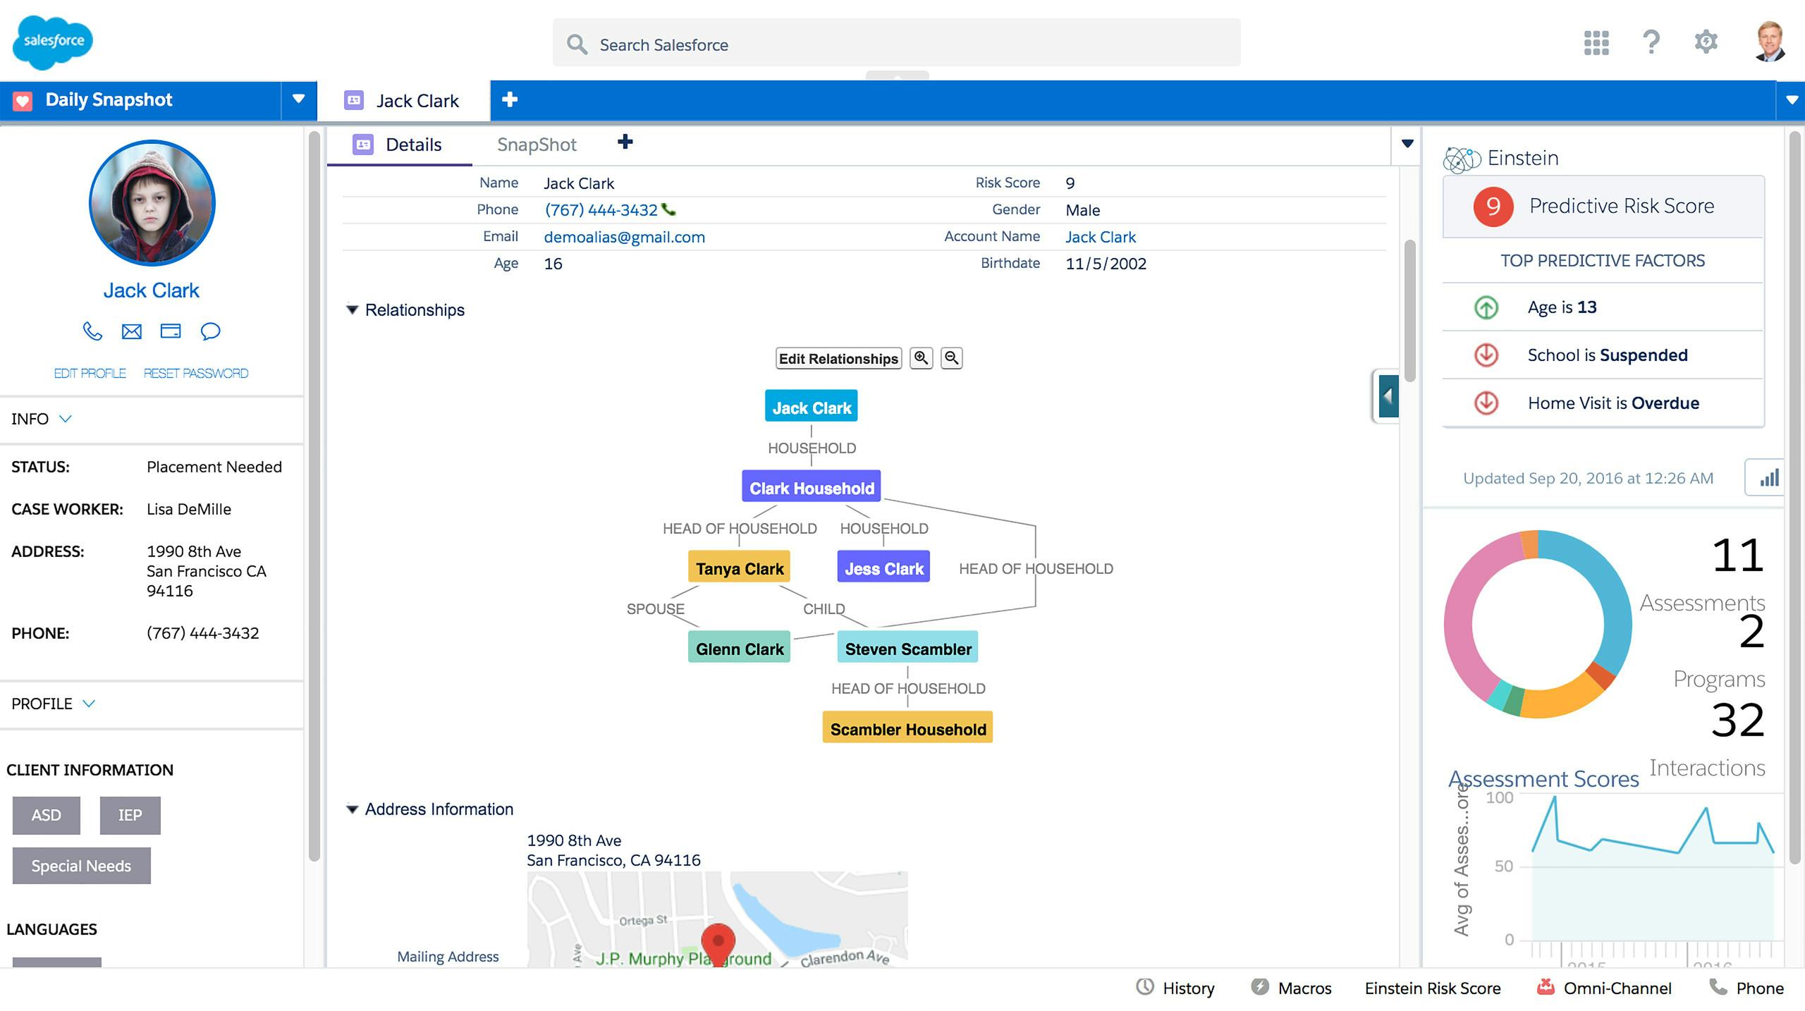
Task: Add a new workspace tab with plus
Action: (510, 100)
